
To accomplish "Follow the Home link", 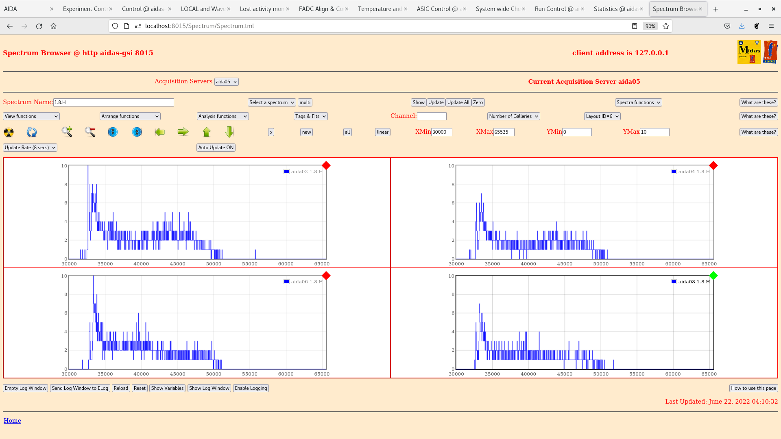I will pos(12,421).
